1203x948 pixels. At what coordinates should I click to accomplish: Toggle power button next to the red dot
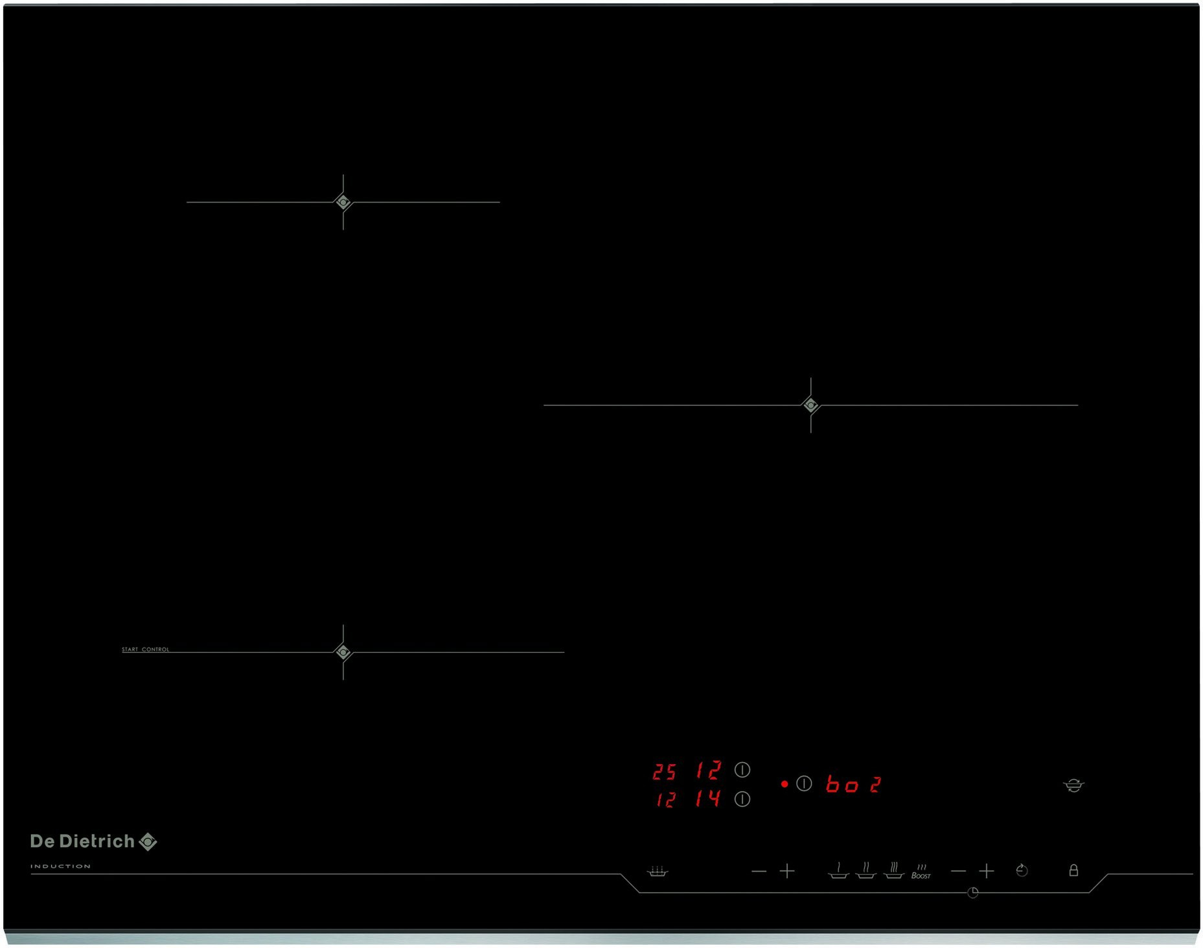tap(804, 784)
